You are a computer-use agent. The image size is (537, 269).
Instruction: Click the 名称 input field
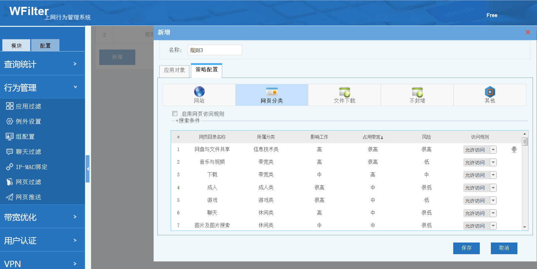(215, 50)
